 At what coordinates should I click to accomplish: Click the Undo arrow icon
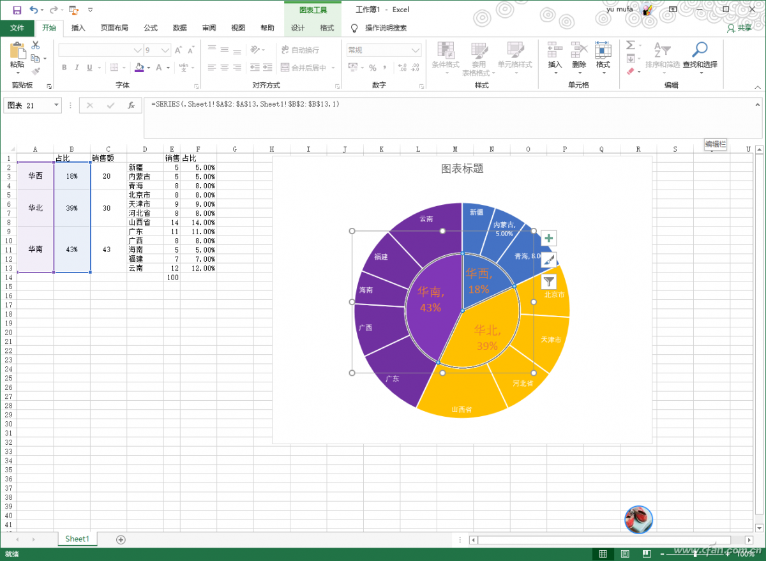[x=33, y=10]
